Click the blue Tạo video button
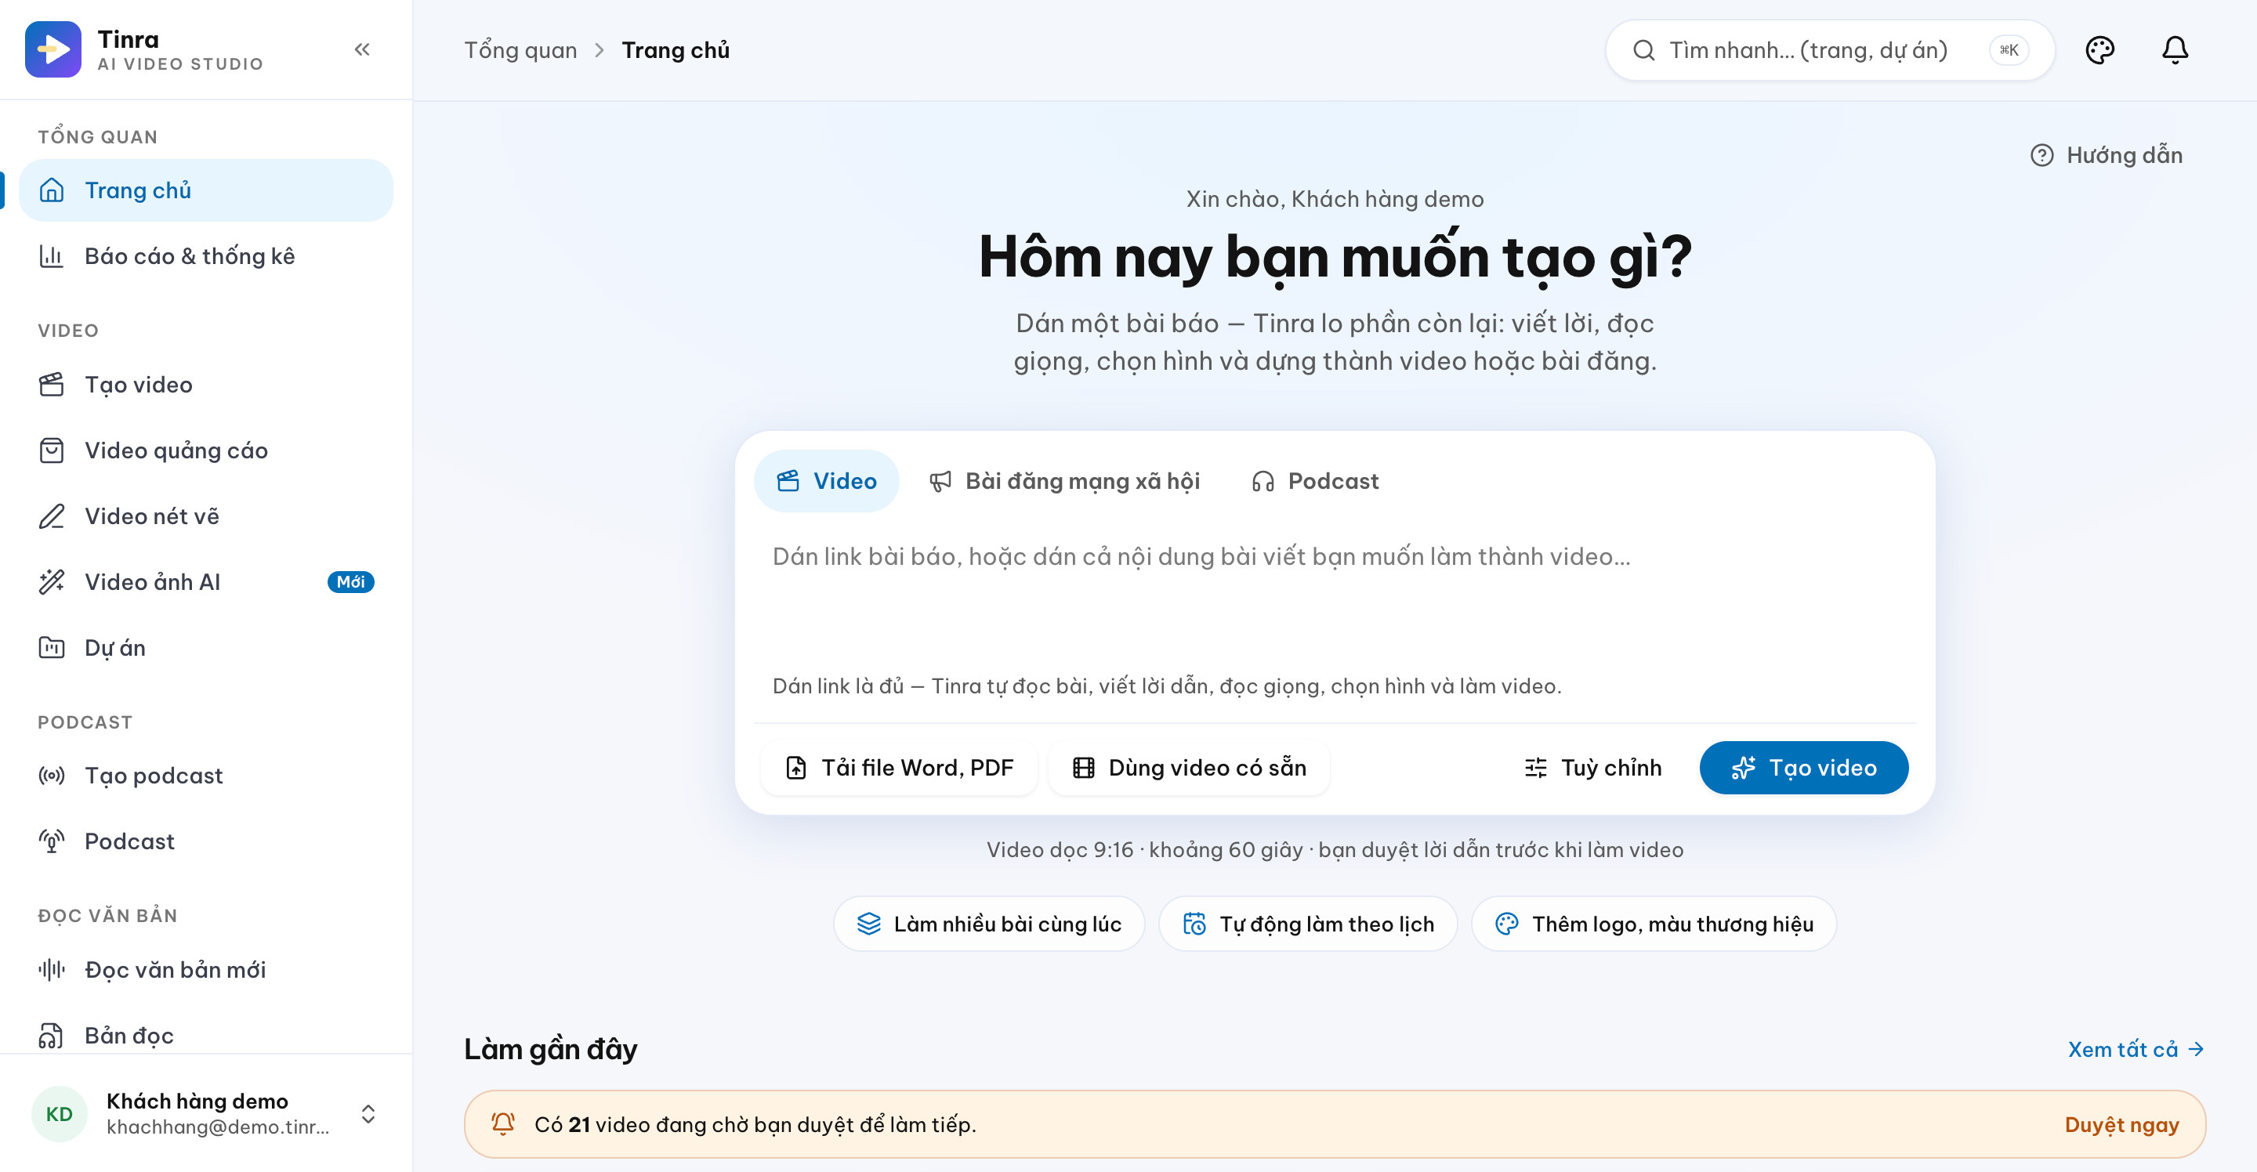This screenshot has width=2257, height=1172. point(1804,769)
